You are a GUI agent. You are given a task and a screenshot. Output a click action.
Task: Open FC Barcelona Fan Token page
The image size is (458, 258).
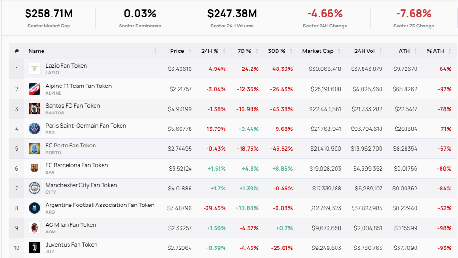[x=77, y=165]
